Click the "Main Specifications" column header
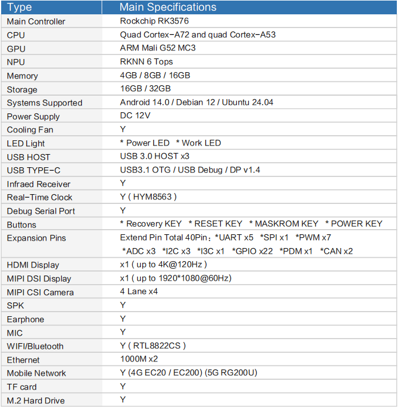Viewport: 398px width, 409px height. click(168, 7)
